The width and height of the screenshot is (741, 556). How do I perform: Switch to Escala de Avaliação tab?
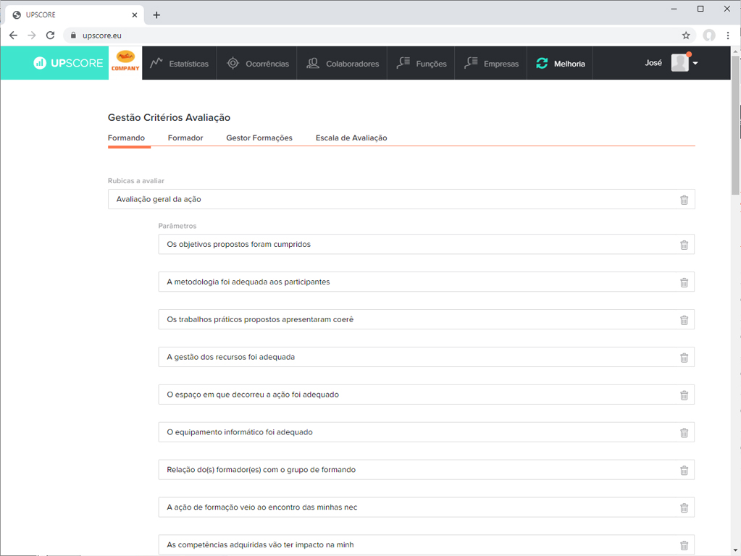pos(351,138)
